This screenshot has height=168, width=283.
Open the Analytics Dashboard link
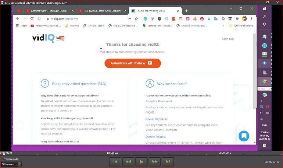159,101
